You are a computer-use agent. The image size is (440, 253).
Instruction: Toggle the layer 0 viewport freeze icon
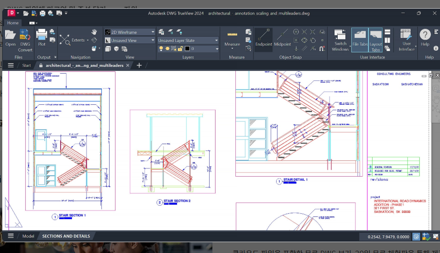[x=174, y=49]
